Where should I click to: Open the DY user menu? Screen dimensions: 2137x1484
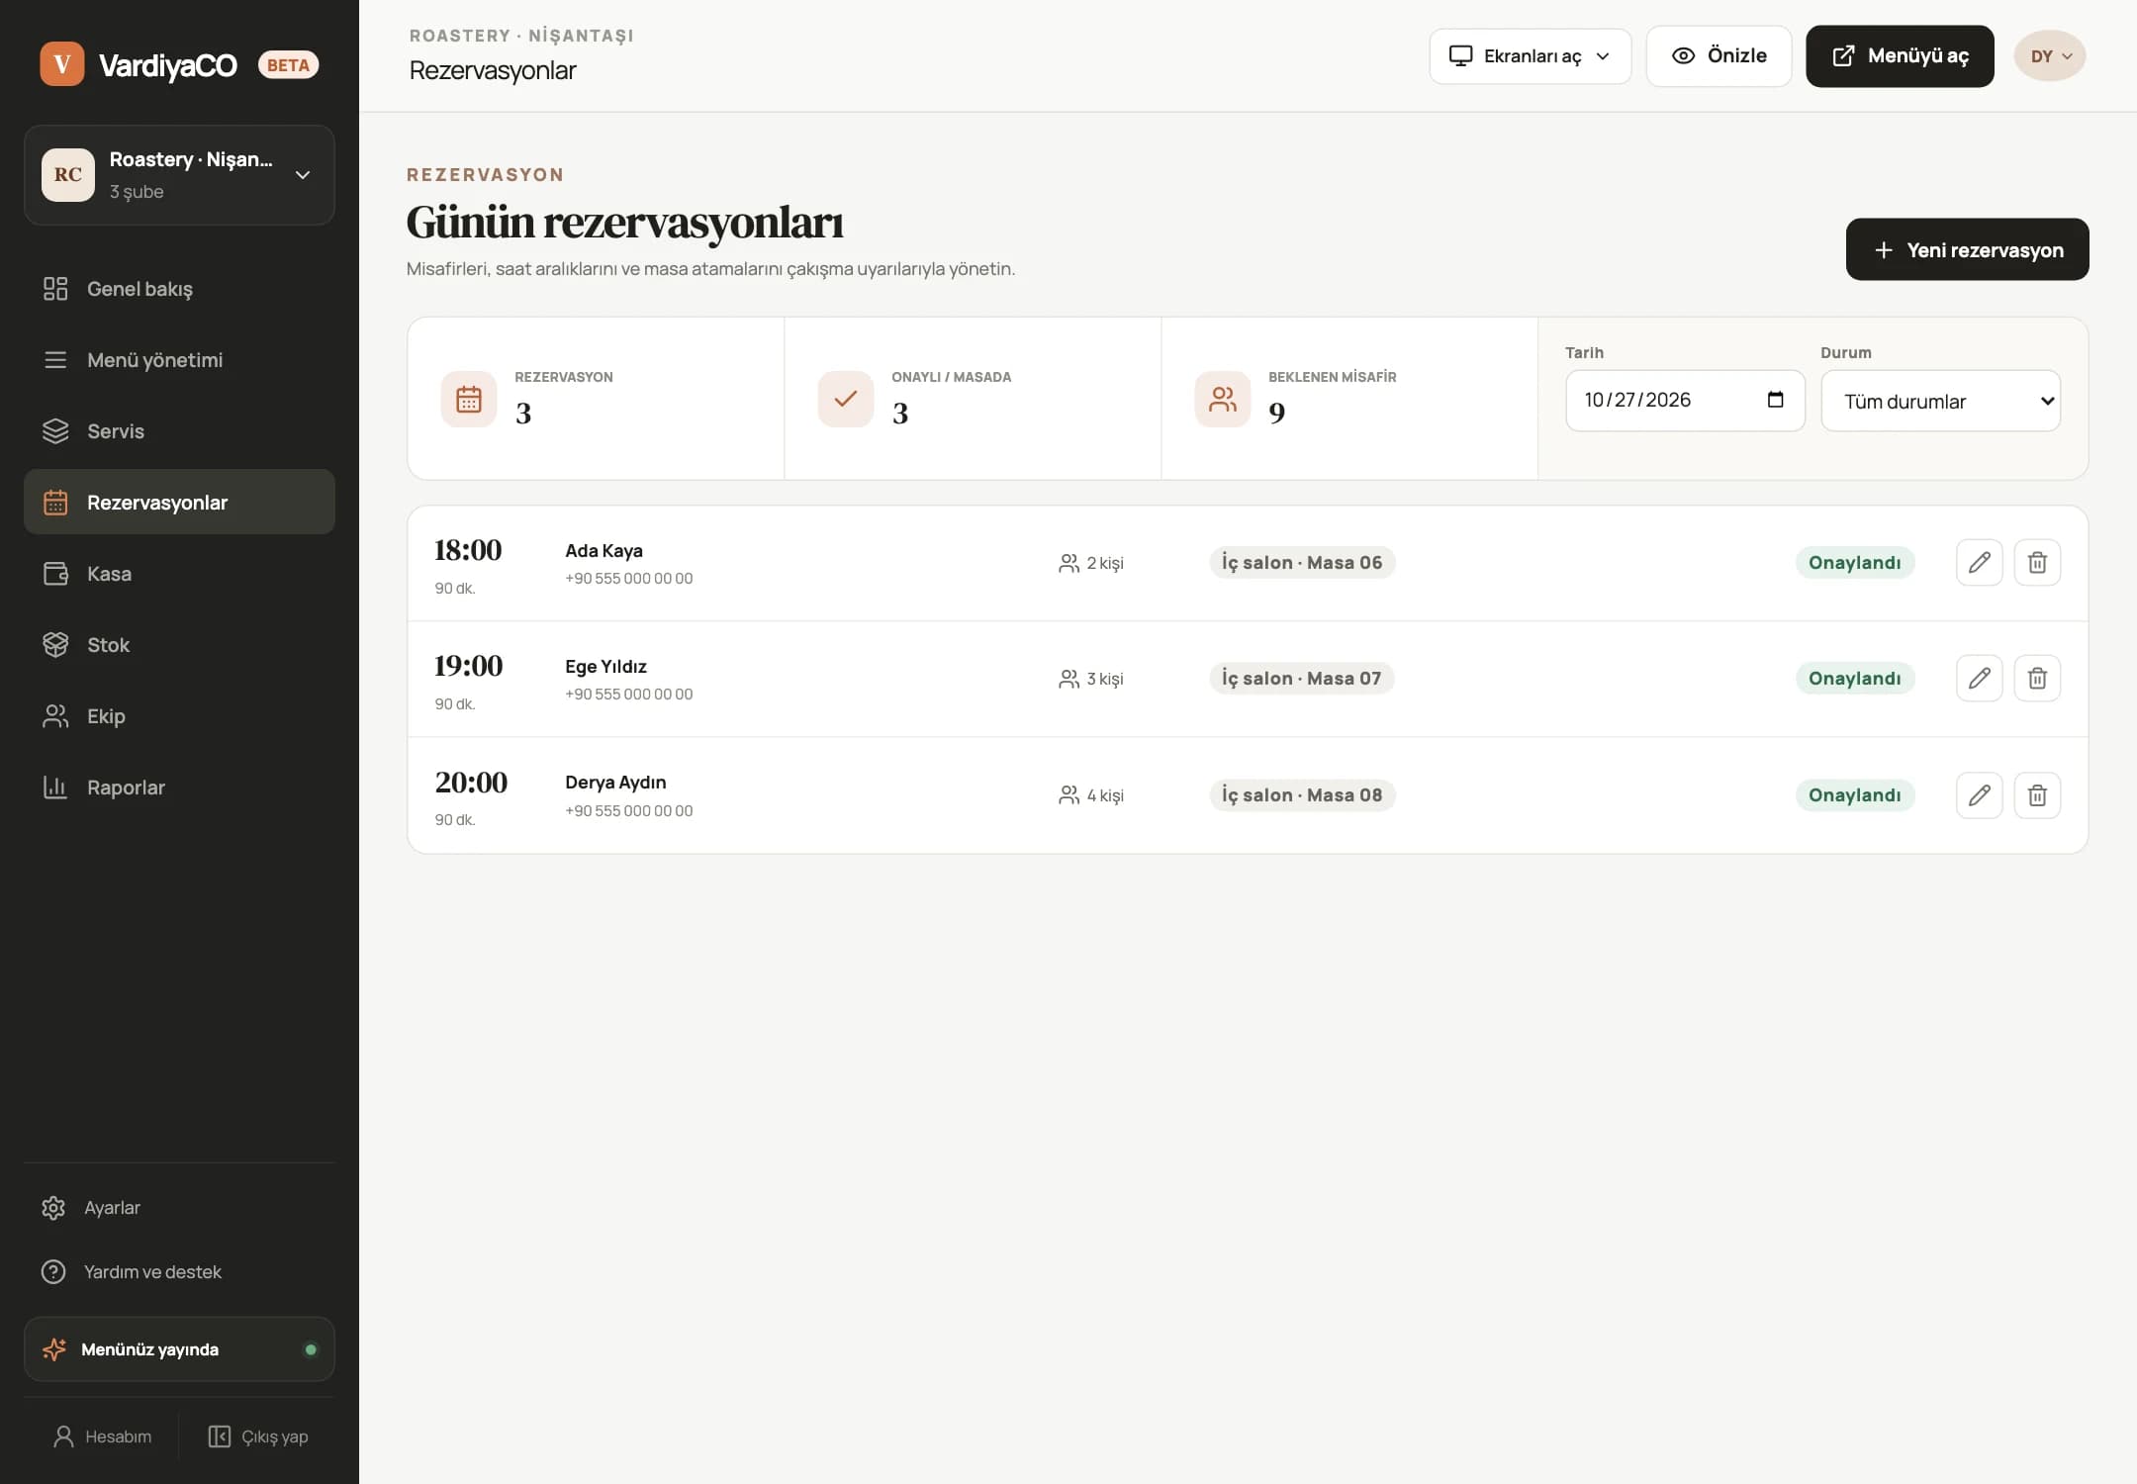point(2050,56)
